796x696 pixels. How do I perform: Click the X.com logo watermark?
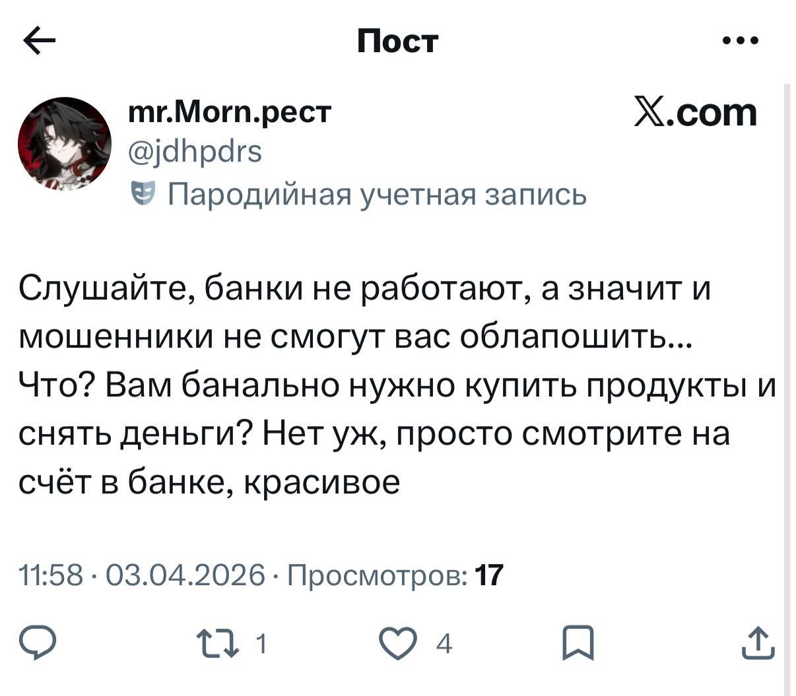point(695,113)
